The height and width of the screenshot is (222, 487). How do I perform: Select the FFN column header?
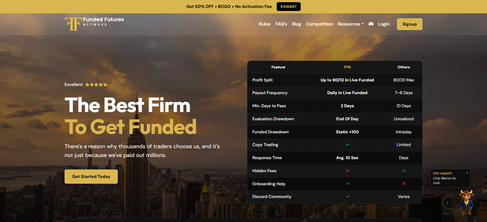347,67
